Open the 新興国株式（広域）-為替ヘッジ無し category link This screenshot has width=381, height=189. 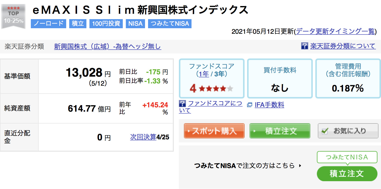(x=108, y=47)
